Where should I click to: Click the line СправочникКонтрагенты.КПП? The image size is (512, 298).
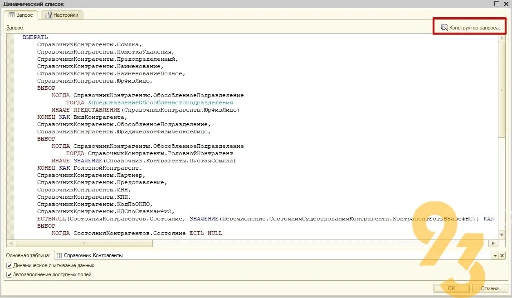point(84,197)
